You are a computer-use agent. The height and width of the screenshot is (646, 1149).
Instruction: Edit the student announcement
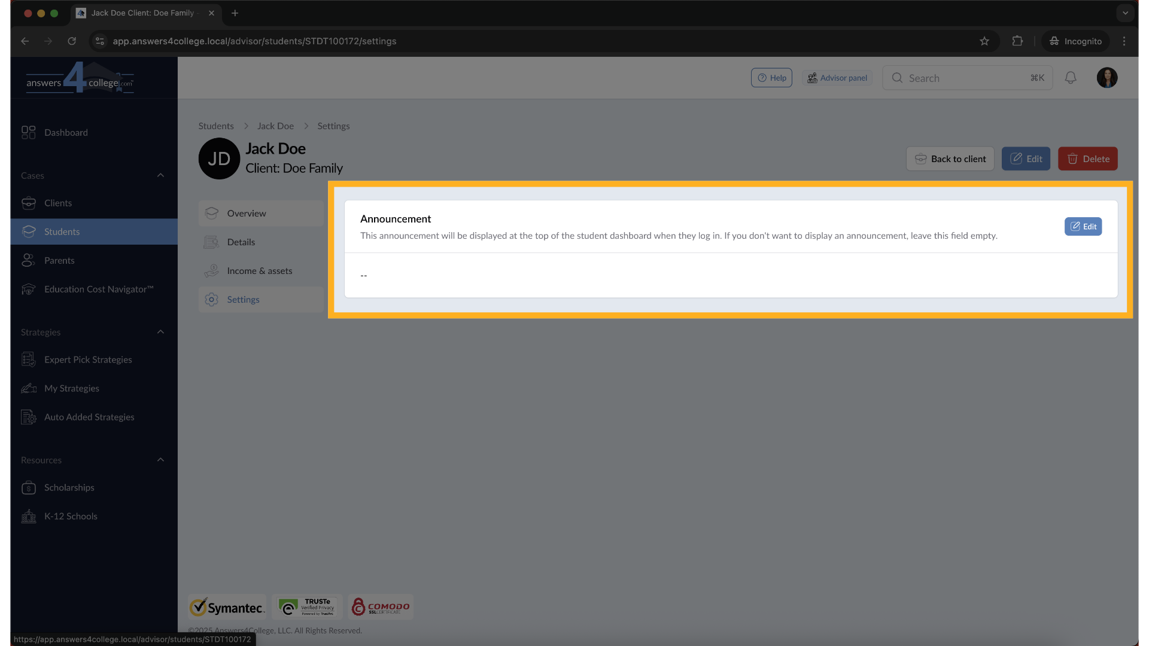(1083, 226)
